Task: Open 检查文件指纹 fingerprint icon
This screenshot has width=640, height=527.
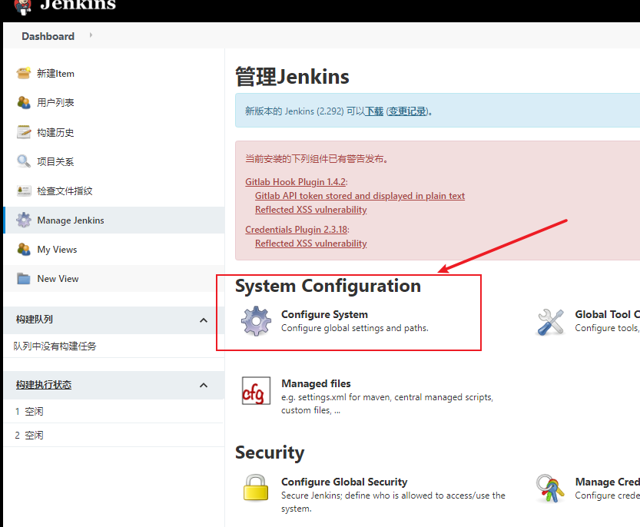Action: 22,190
